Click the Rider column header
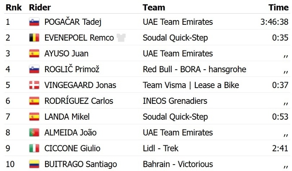 click(x=40, y=8)
